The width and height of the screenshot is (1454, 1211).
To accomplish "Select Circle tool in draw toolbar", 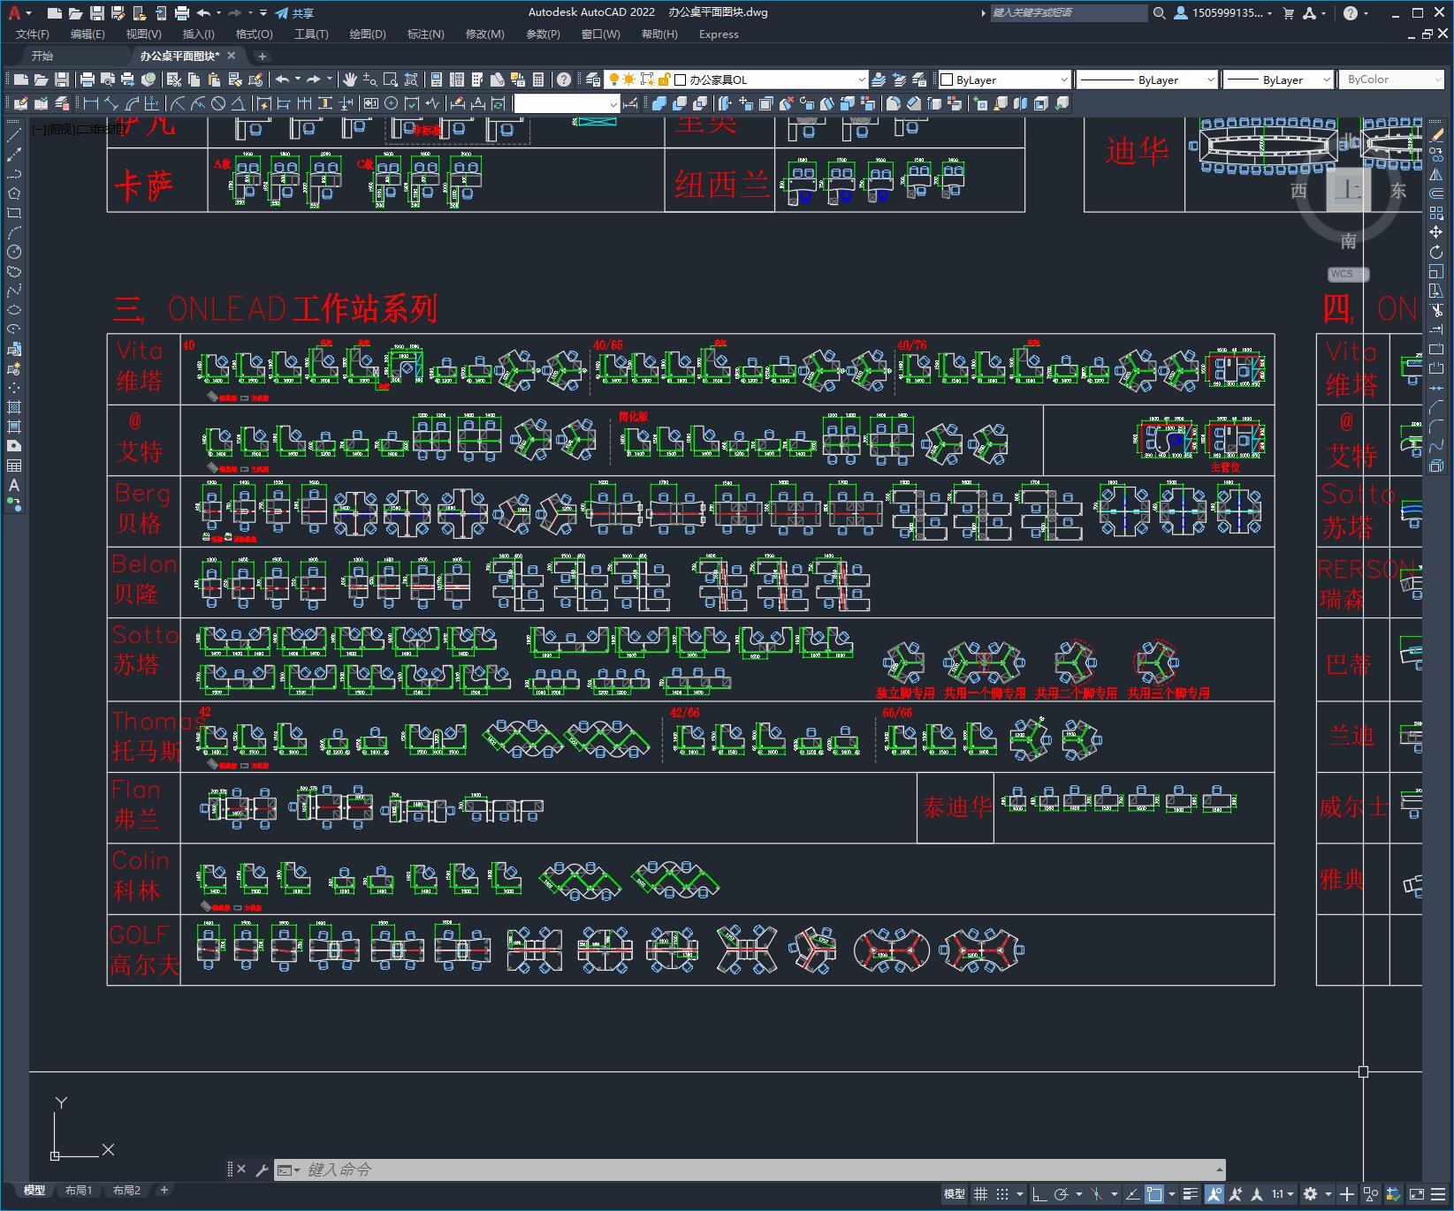I will [x=14, y=252].
